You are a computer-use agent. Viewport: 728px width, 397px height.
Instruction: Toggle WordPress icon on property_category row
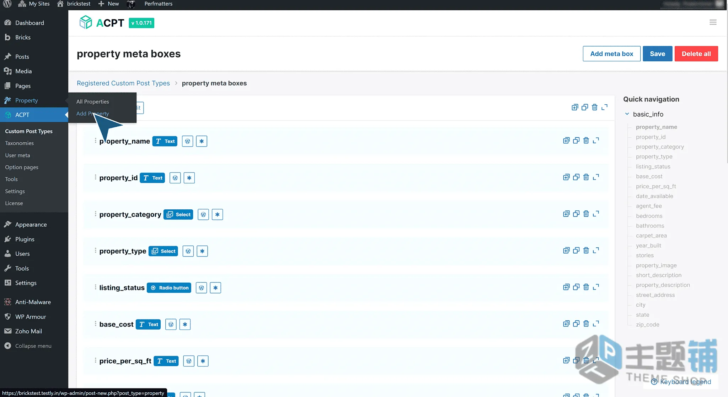203,215
